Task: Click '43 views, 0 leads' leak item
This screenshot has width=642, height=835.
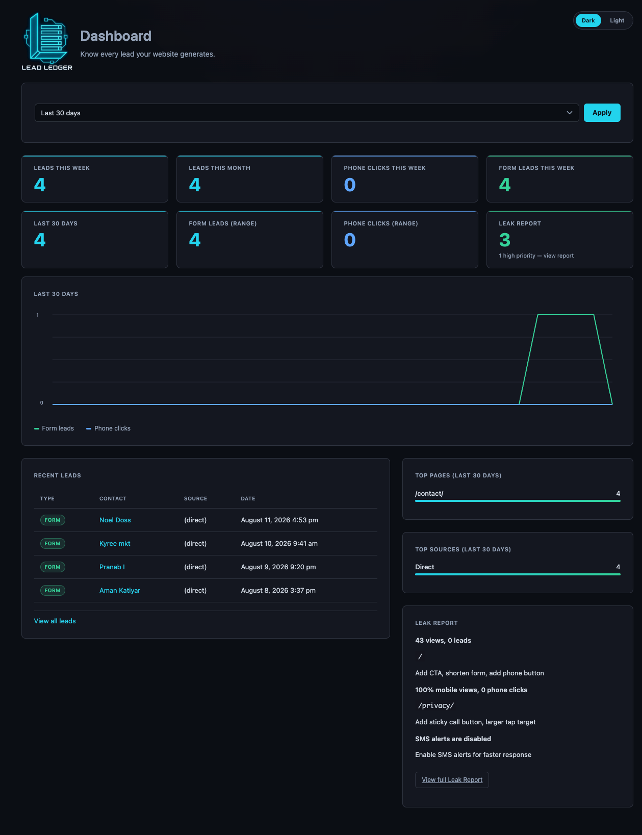Action: point(443,640)
